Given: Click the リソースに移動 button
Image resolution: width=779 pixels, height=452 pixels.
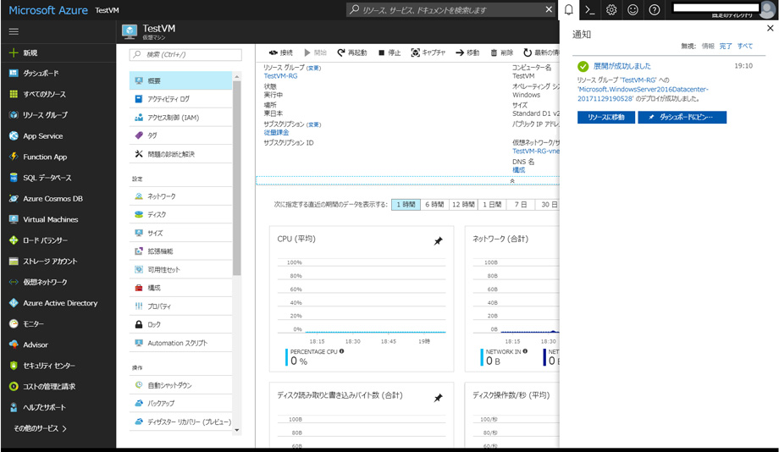Looking at the screenshot, I should (605, 118).
